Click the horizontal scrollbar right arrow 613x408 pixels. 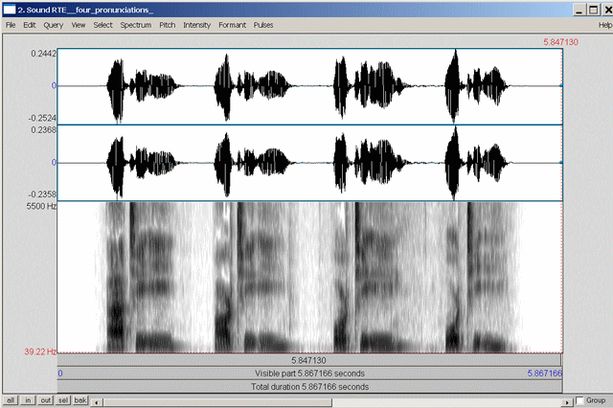(565, 400)
